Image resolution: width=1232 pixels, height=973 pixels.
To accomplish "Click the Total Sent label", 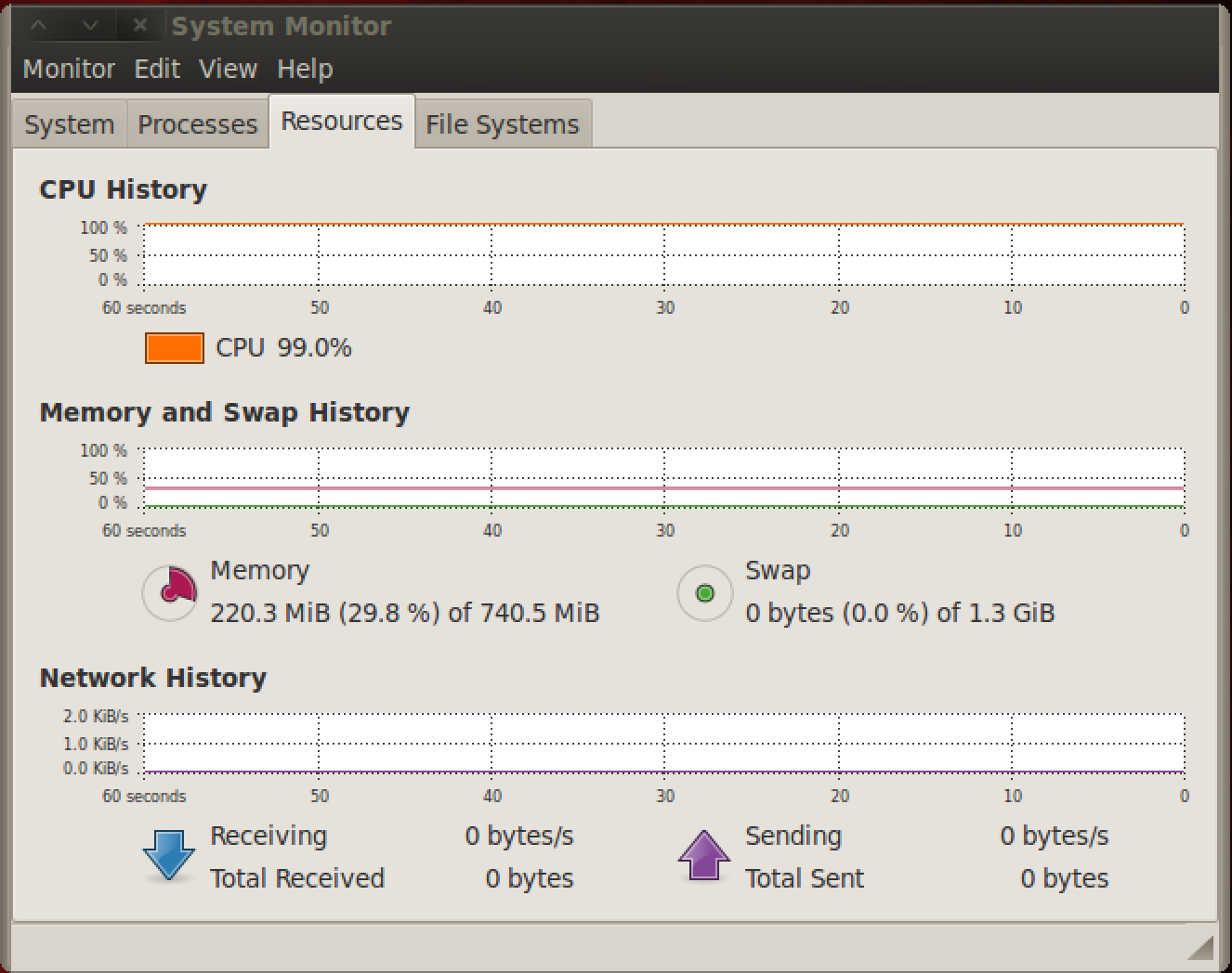I will [x=805, y=878].
